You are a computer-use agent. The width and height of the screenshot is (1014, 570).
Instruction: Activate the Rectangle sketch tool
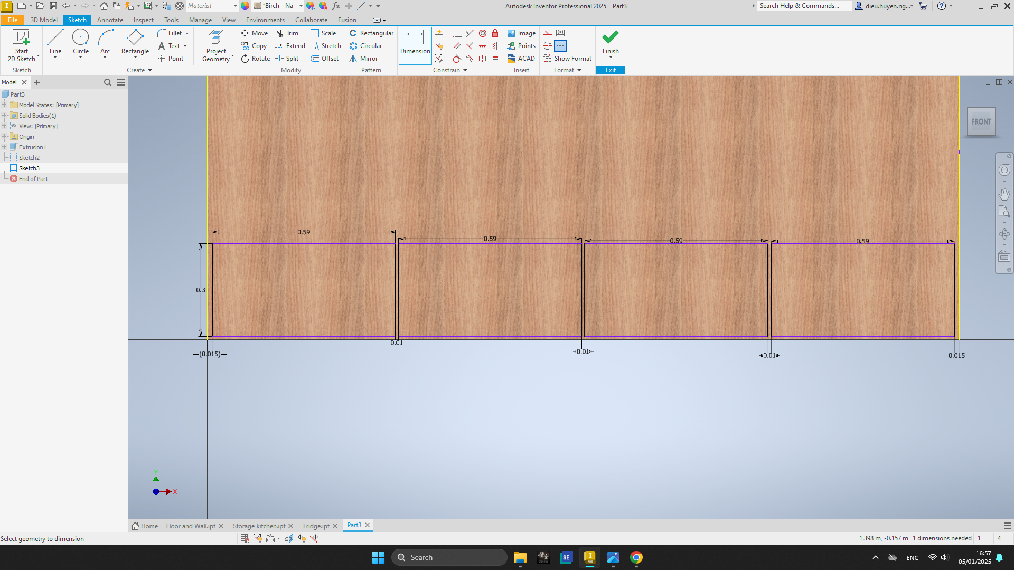click(x=135, y=42)
